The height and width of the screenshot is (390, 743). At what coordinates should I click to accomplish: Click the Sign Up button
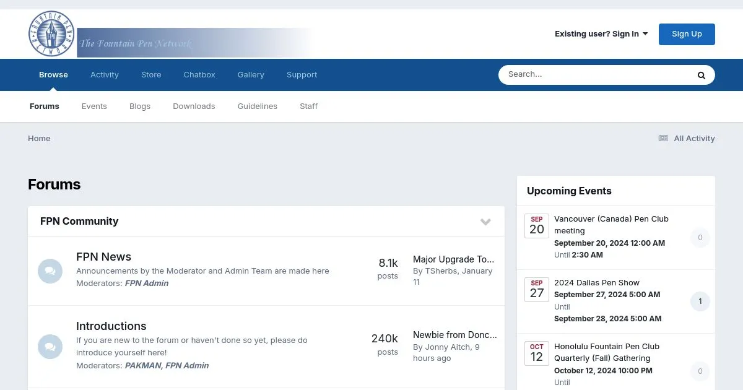click(687, 34)
